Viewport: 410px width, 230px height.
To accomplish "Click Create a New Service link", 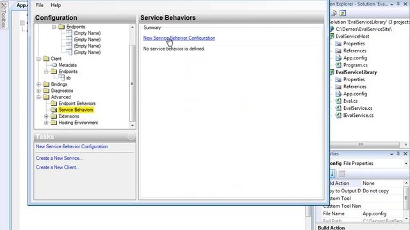I will 60,158.
